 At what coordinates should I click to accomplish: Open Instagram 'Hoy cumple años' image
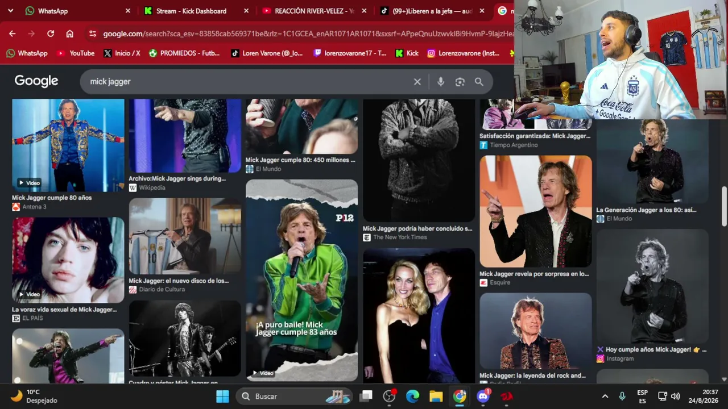click(x=652, y=286)
